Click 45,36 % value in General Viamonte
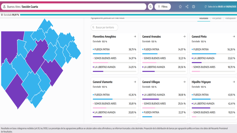Viewport: 237px width, 133px height. coord(132,95)
